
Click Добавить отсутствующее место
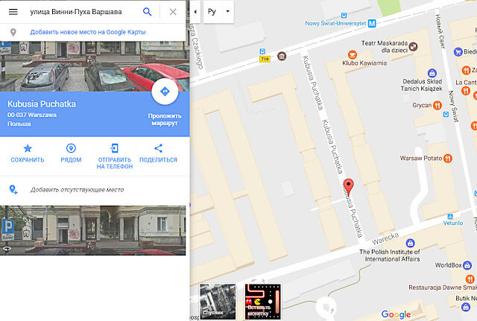(x=77, y=190)
